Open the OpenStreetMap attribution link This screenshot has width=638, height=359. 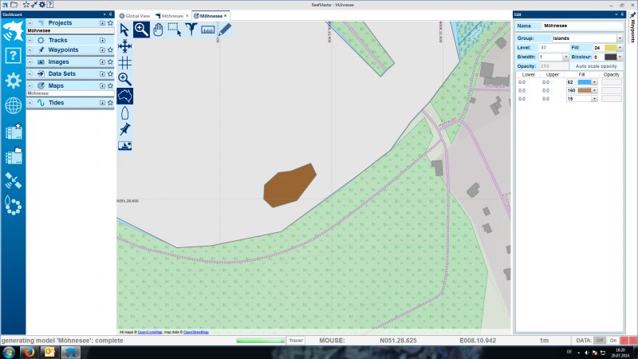[196, 332]
